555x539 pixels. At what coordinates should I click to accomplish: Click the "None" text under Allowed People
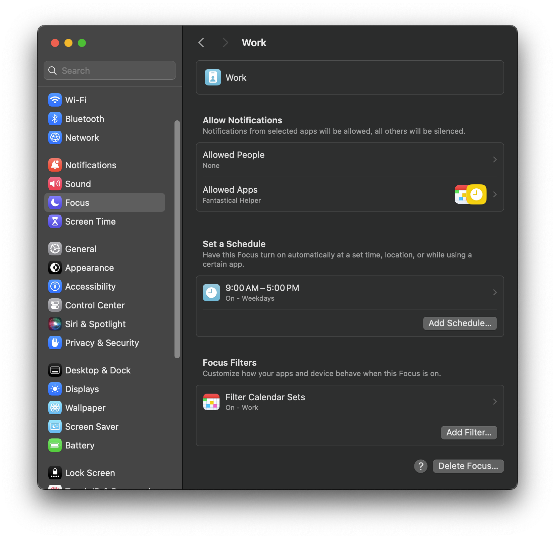(x=211, y=166)
